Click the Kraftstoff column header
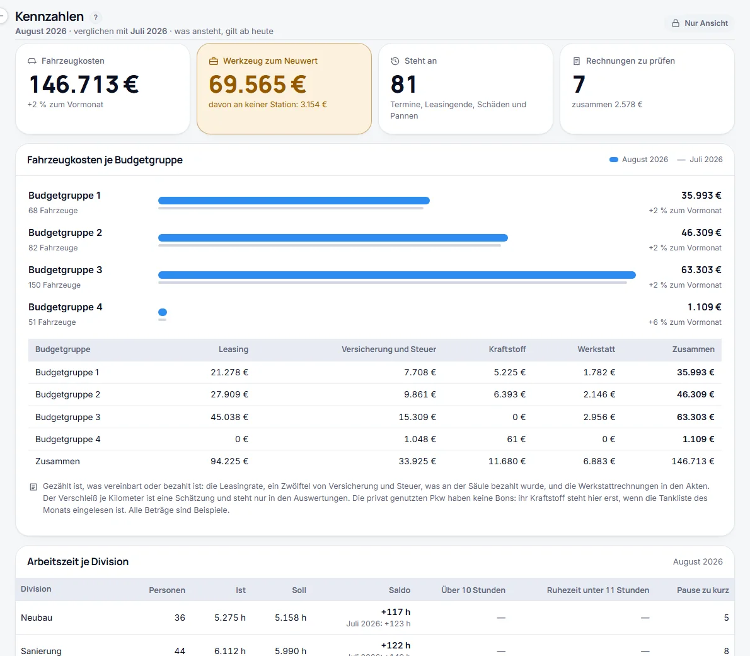Viewport: 750px width, 656px height. pos(507,349)
